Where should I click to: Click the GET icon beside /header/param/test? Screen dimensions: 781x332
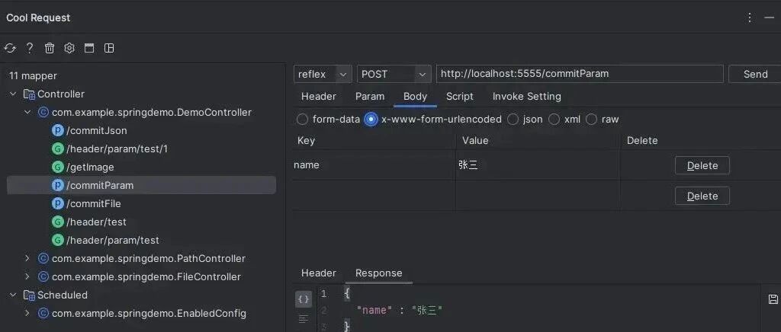[x=58, y=240]
